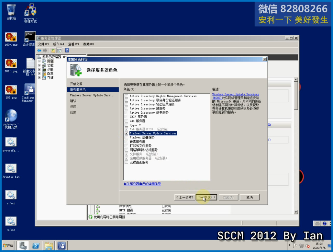Screen dimensions: 333x252
Task: Open the 有关服务器角色的详细信息 link
Action: pos(142,184)
